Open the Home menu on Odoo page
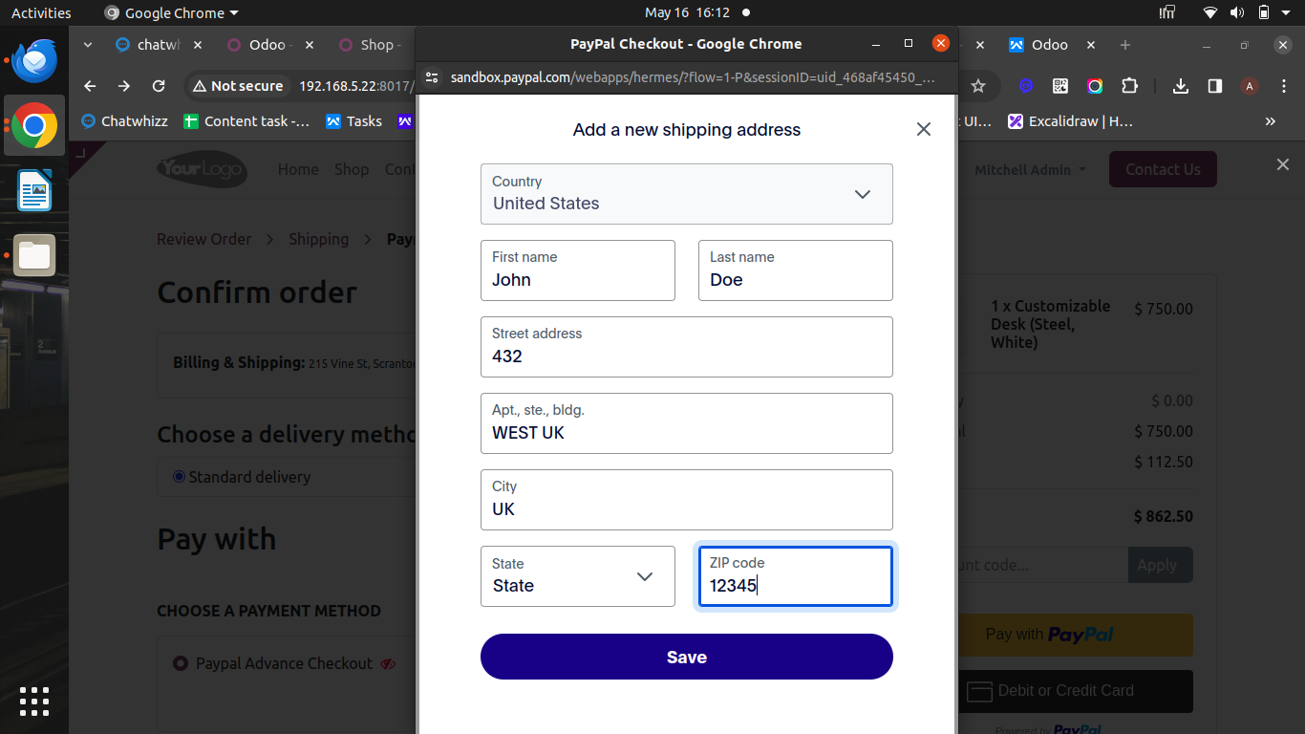 [298, 169]
